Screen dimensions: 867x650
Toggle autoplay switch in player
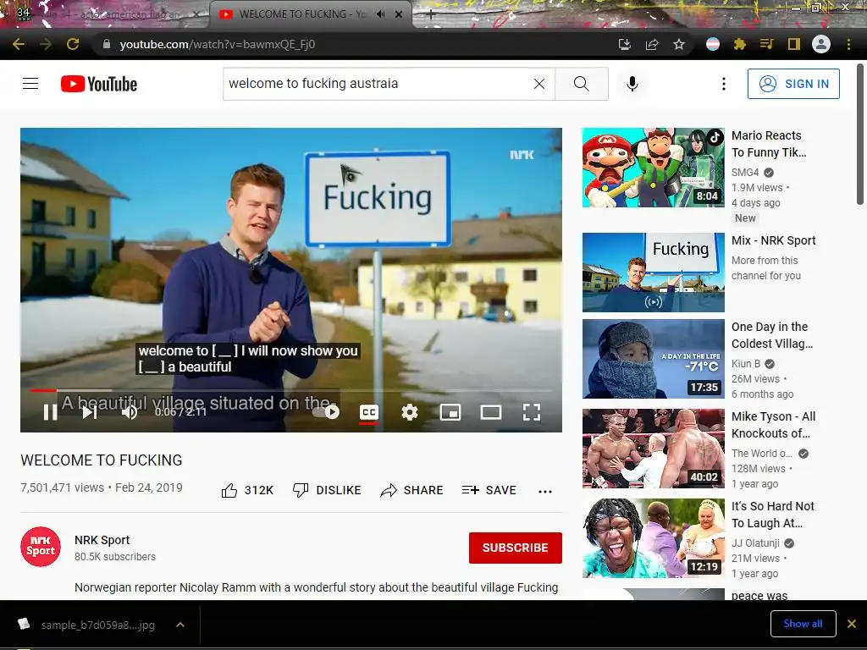[x=326, y=412]
